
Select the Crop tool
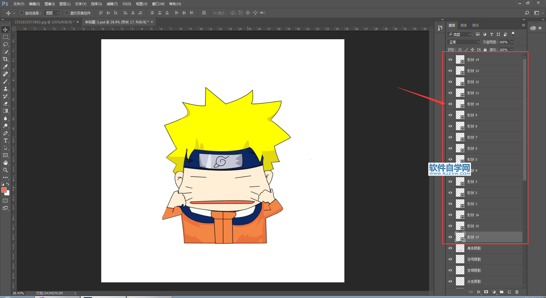tap(5, 59)
